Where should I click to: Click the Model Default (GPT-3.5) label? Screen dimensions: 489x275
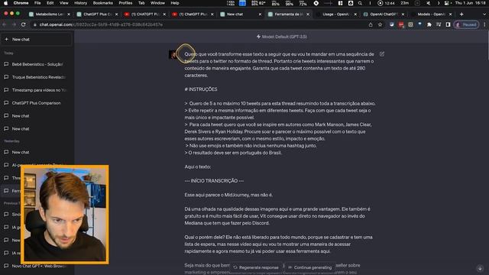tap(282, 37)
